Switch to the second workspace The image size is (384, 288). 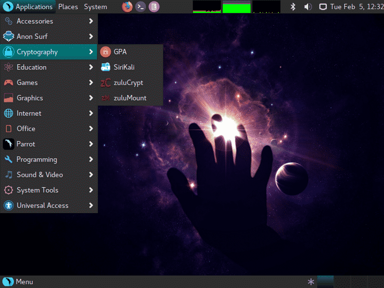click(342, 282)
